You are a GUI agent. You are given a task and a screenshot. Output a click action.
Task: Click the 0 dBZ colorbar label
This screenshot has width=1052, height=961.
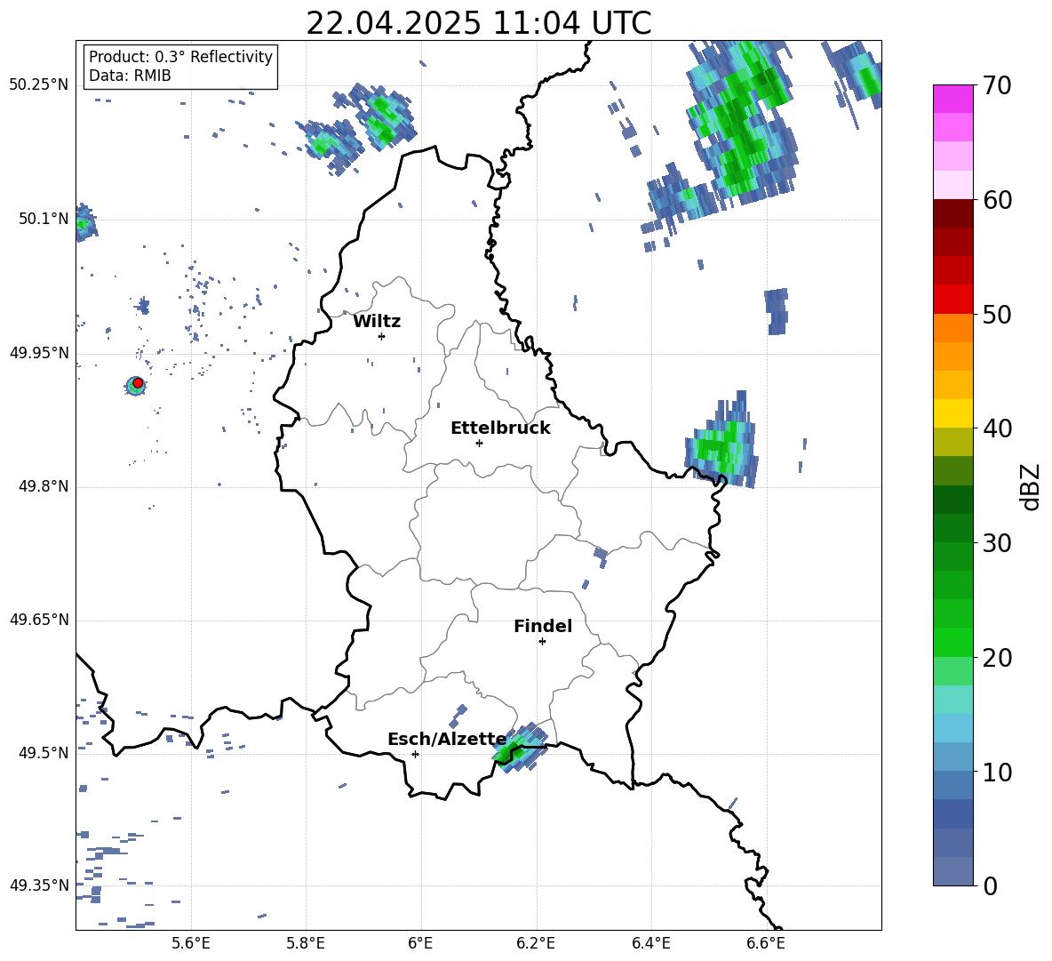click(990, 885)
